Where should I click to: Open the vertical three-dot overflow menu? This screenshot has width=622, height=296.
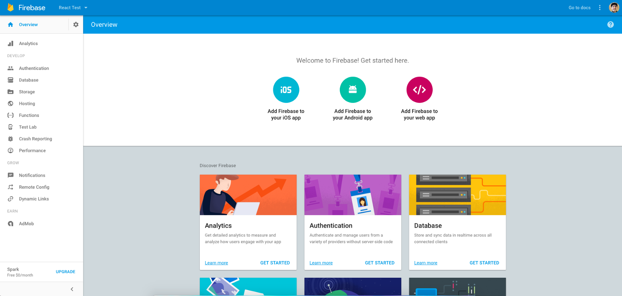click(600, 7)
